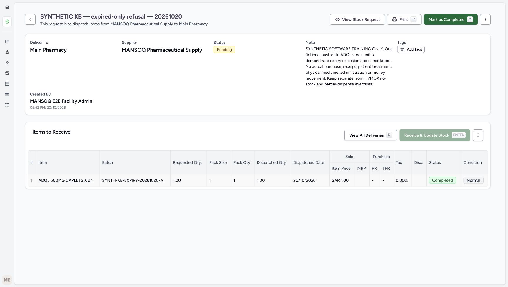This screenshot has width=508, height=287.
Task: Click creator MANSOQ E2E Facility Admin
Action: click(61, 101)
